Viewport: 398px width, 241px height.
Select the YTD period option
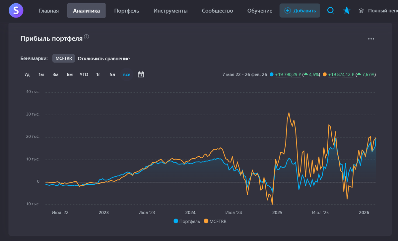point(84,74)
